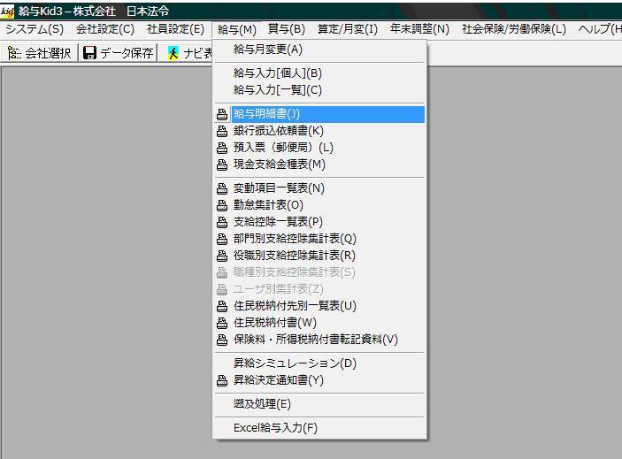The width and height of the screenshot is (622, 459).
Task: Click the データ保存 toolbar button label
Action: pos(127,53)
